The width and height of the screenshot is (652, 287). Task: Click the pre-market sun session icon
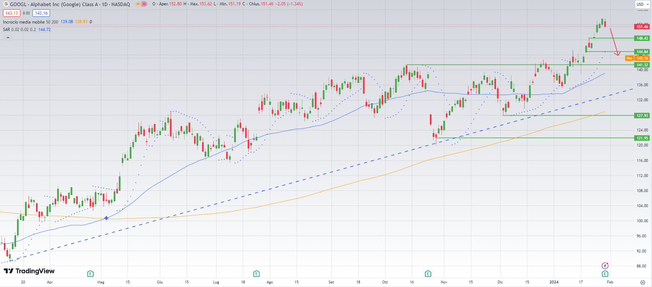[x=138, y=4]
